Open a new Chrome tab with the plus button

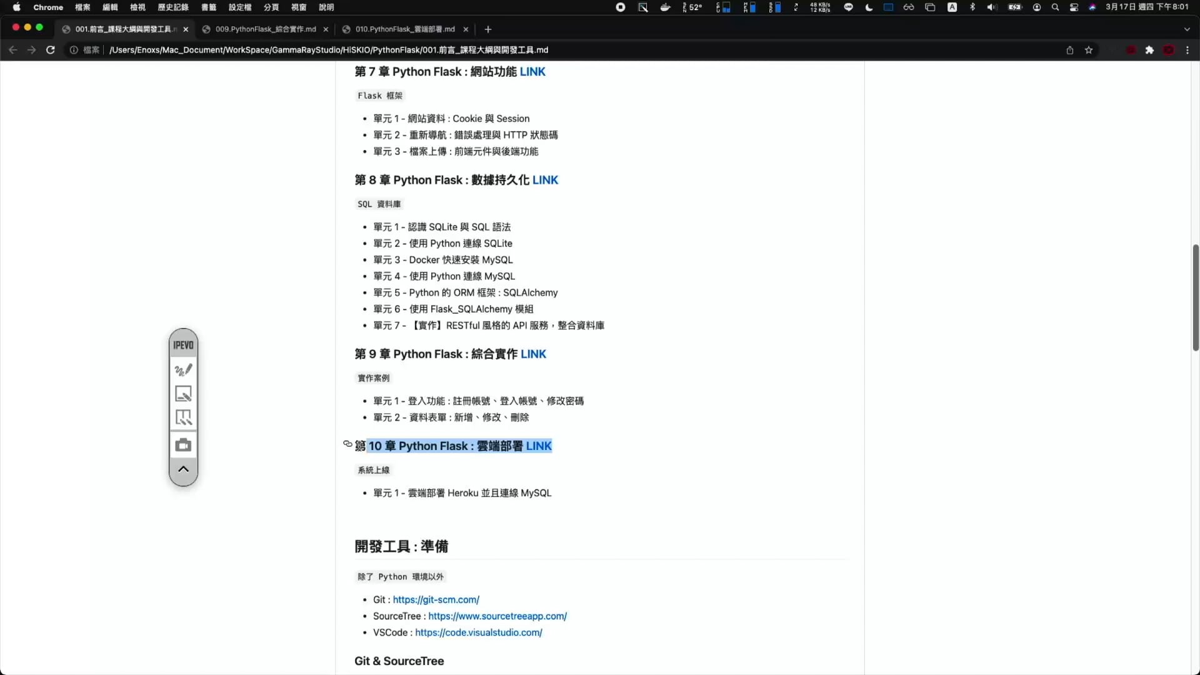[x=488, y=29]
